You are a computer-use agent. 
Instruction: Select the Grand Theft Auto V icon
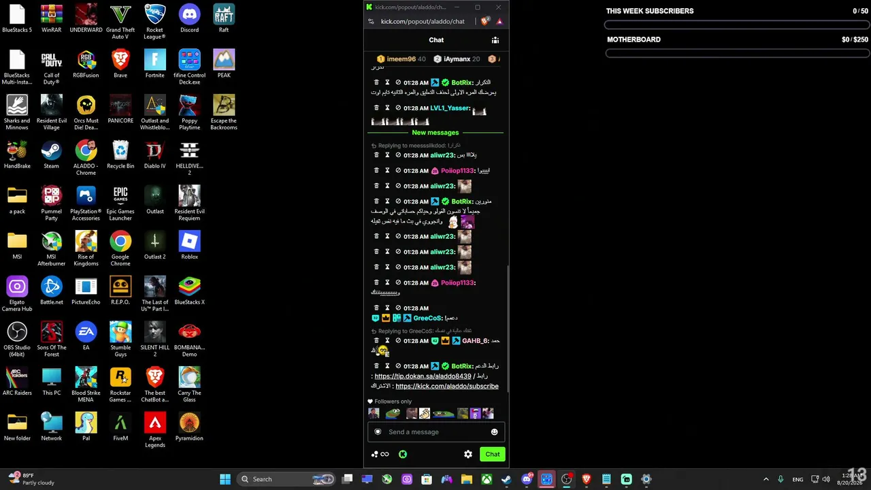120,22
